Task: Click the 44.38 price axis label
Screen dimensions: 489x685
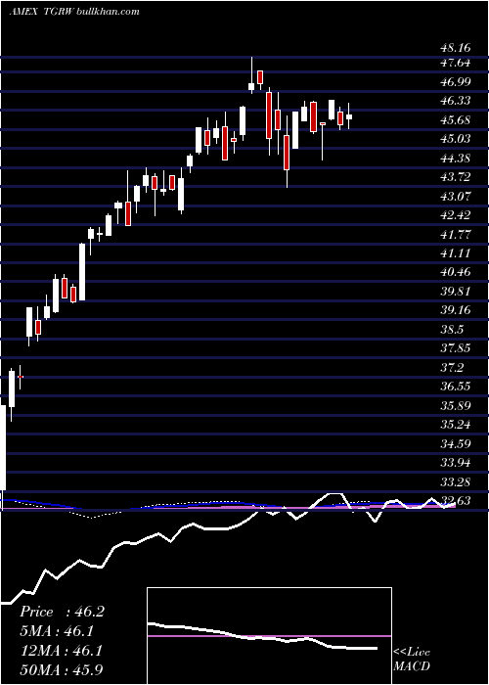Action: click(455, 159)
